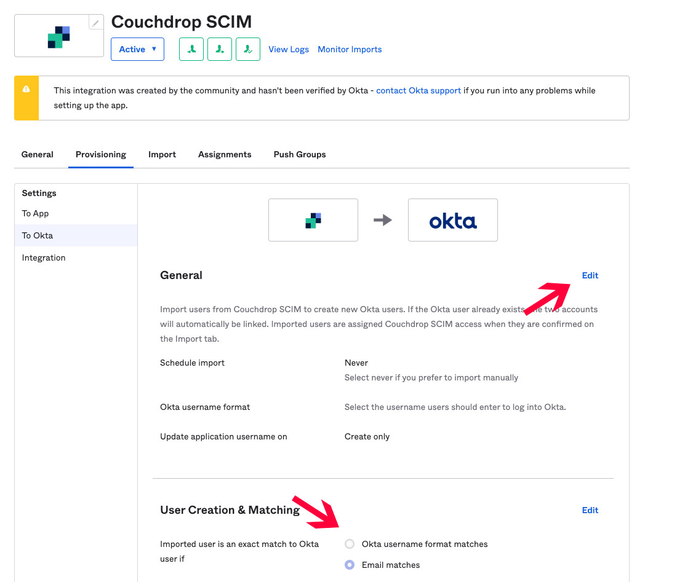The width and height of the screenshot is (677, 582).
Task: Click the user icon with checkmark
Action: coord(248,49)
